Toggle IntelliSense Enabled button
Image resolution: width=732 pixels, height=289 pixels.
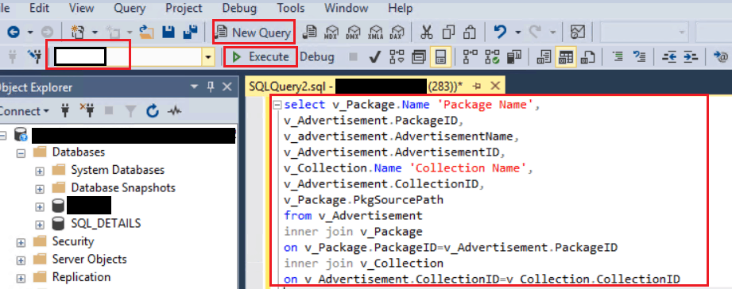(x=440, y=57)
